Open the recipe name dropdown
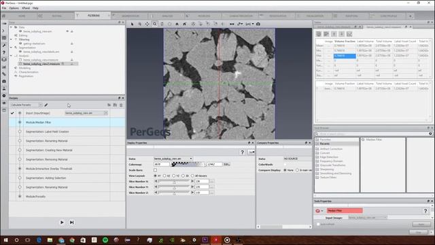Screen dimensions: 435x245 click(41, 105)
